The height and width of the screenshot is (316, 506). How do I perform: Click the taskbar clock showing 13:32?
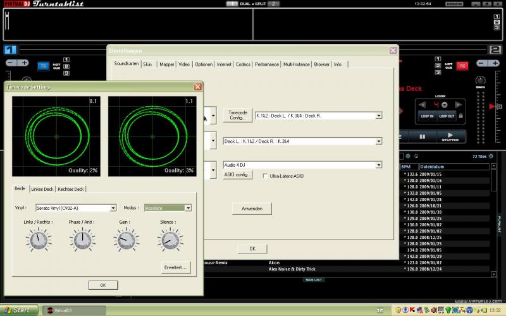click(x=497, y=310)
